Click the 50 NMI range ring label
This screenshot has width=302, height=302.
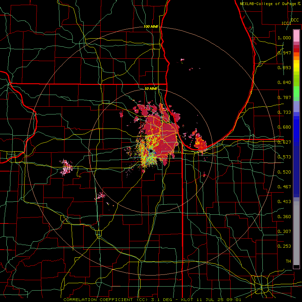click(151, 89)
